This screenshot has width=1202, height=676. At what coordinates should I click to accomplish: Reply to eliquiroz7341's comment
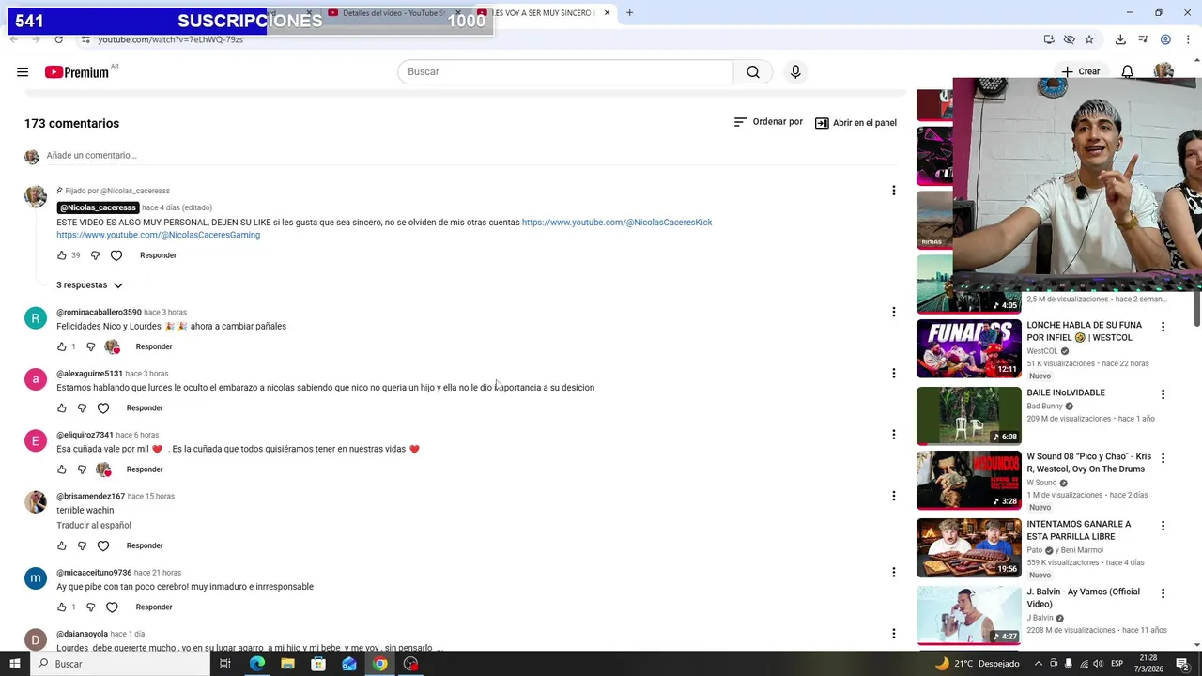[145, 469]
